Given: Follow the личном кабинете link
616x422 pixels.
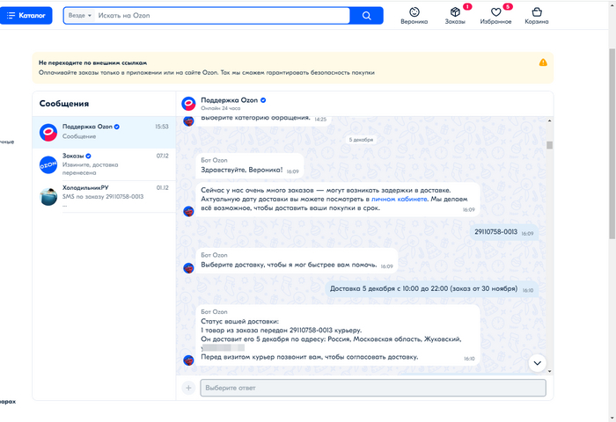Looking at the screenshot, I should point(400,200).
